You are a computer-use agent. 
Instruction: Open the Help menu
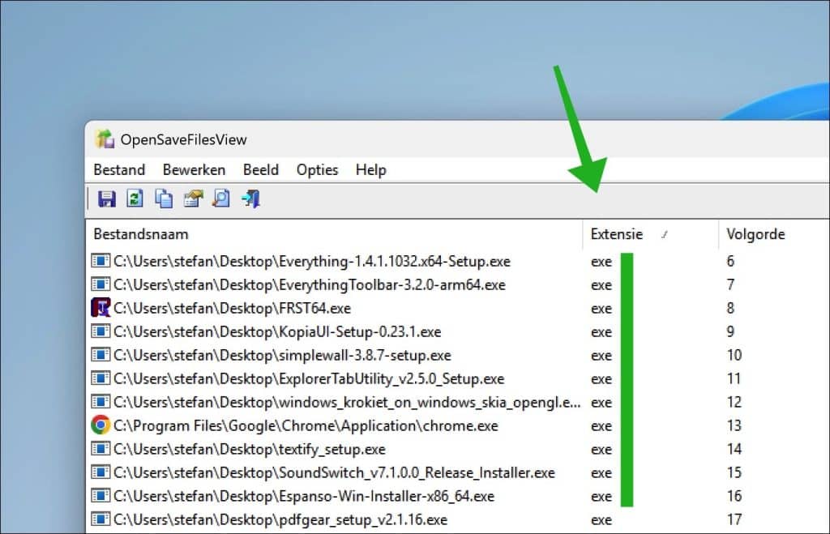tap(371, 170)
